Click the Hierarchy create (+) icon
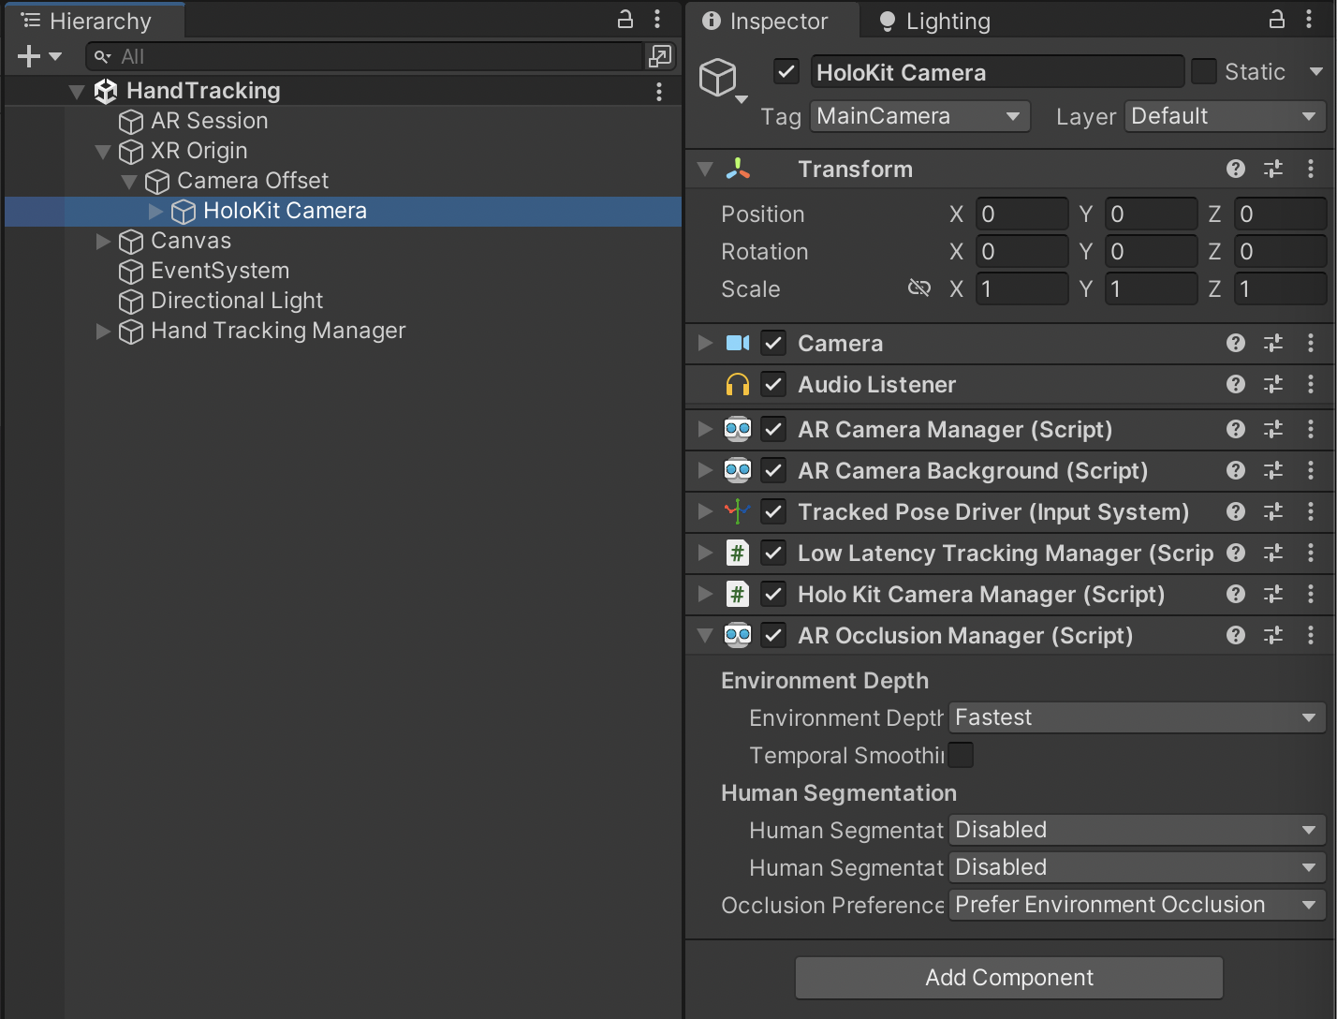1337x1019 pixels. tap(26, 55)
